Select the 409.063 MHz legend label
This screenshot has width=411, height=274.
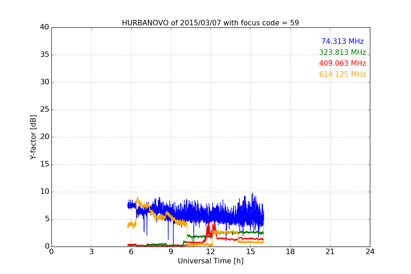click(342, 63)
